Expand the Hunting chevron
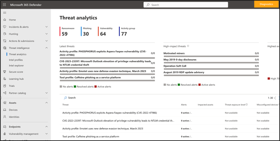 click(x=47, y=34)
